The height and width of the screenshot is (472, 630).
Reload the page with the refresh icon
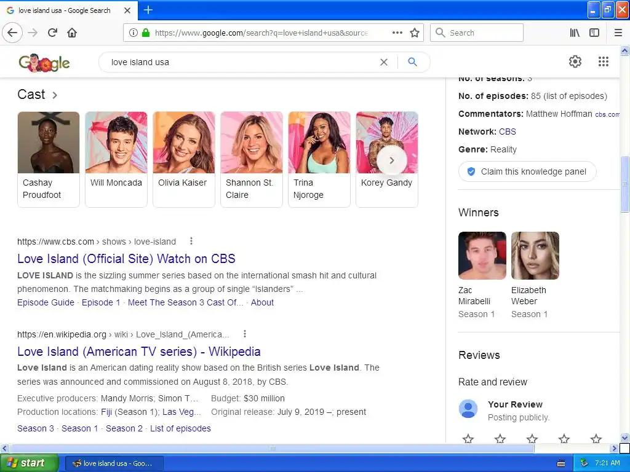(52, 33)
